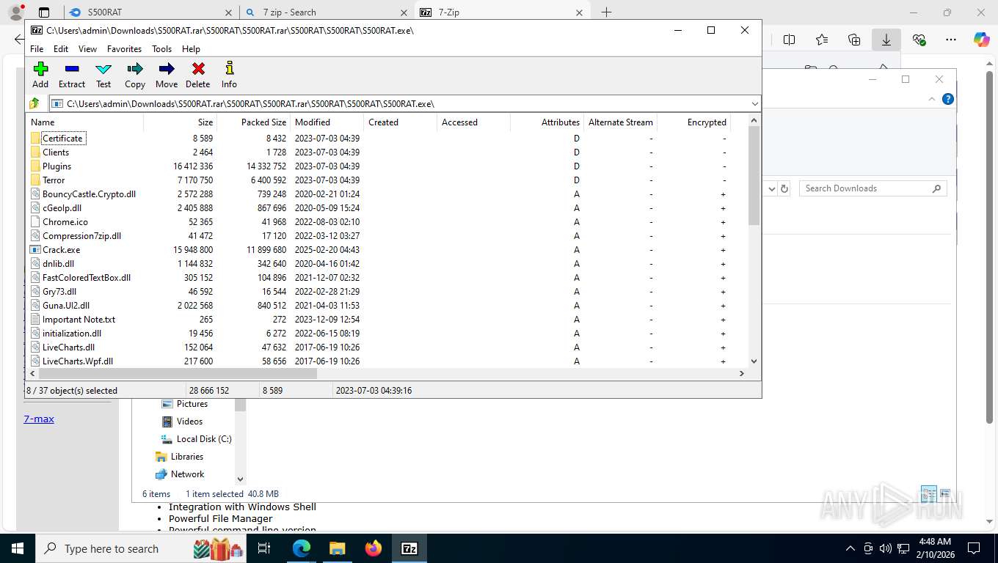Click the vertical scrollbar down arrow
Viewport: 998px width, 563px height.
[754, 361]
